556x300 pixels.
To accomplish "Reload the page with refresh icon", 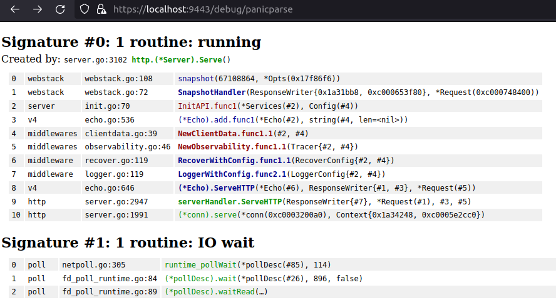I will [x=60, y=9].
